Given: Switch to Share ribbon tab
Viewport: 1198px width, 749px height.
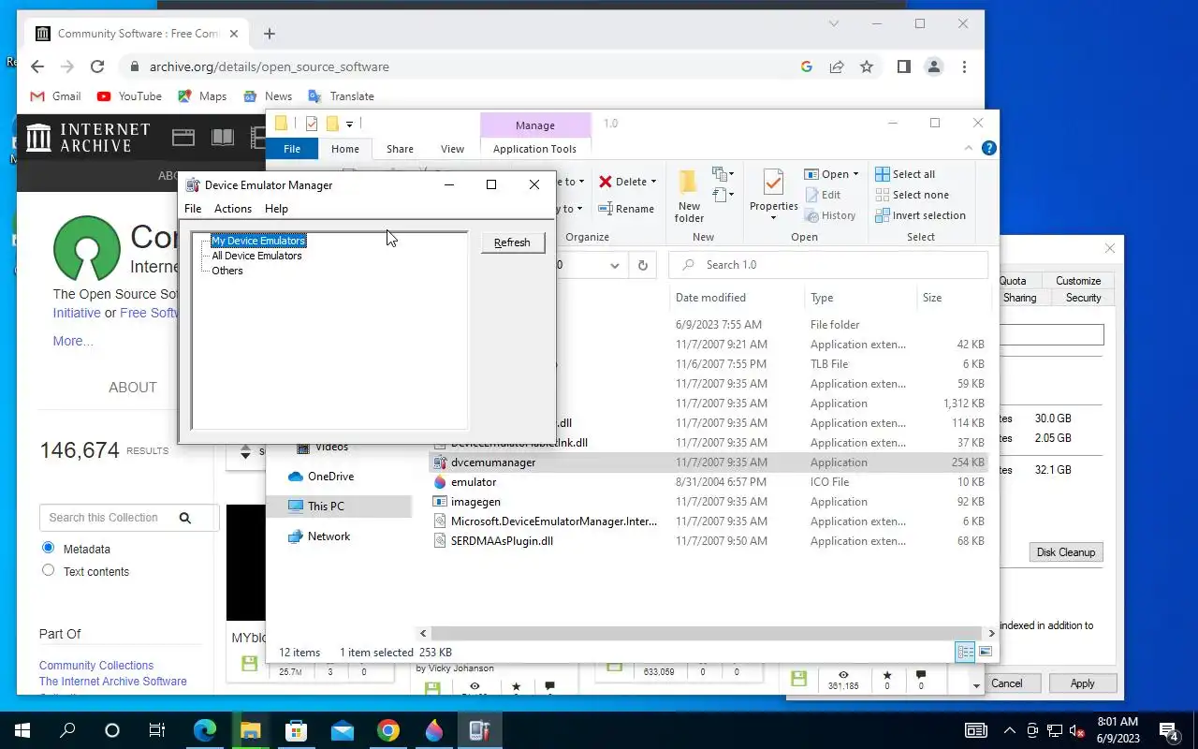Looking at the screenshot, I should click(x=400, y=149).
